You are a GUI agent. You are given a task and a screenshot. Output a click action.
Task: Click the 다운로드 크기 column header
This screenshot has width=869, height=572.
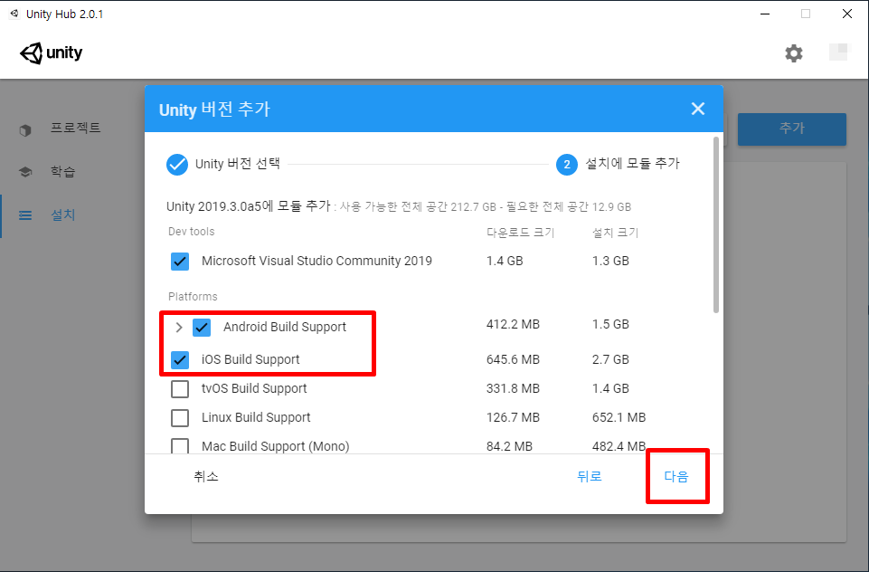[520, 233]
